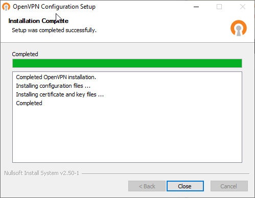
Task: Minimize the OpenVPN Configuration Setup window
Action: coord(196,7)
